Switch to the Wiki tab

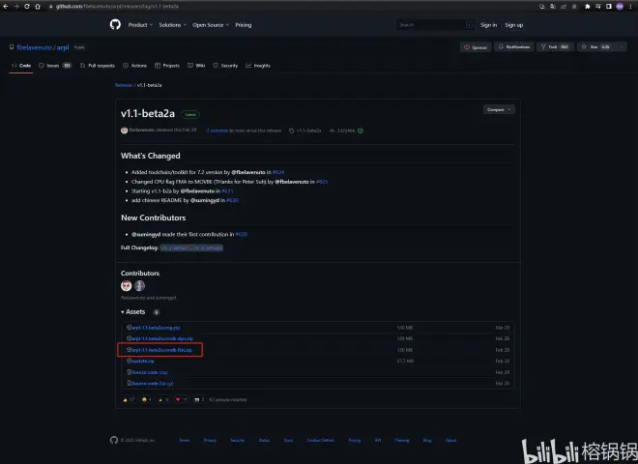[196, 66]
